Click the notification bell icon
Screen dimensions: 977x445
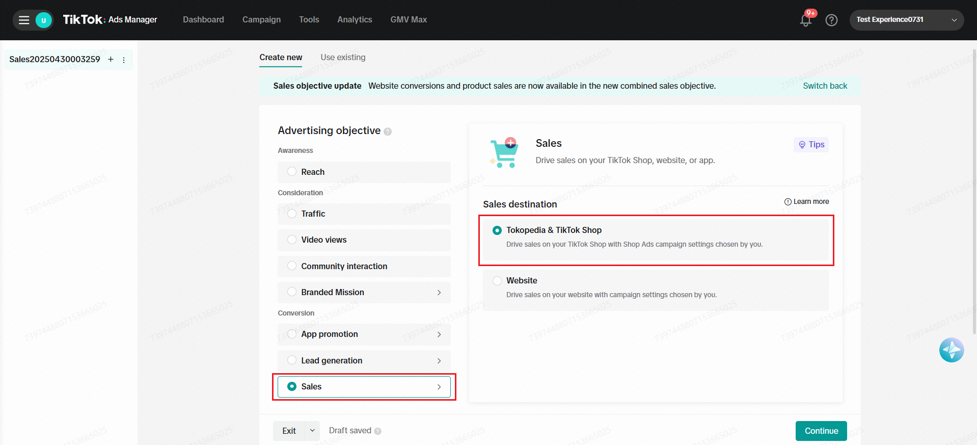pos(805,20)
